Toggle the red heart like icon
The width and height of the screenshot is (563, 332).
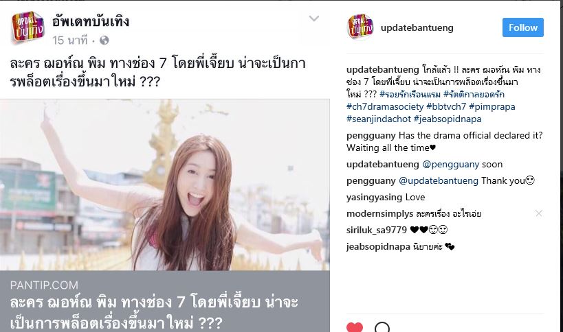click(355, 328)
